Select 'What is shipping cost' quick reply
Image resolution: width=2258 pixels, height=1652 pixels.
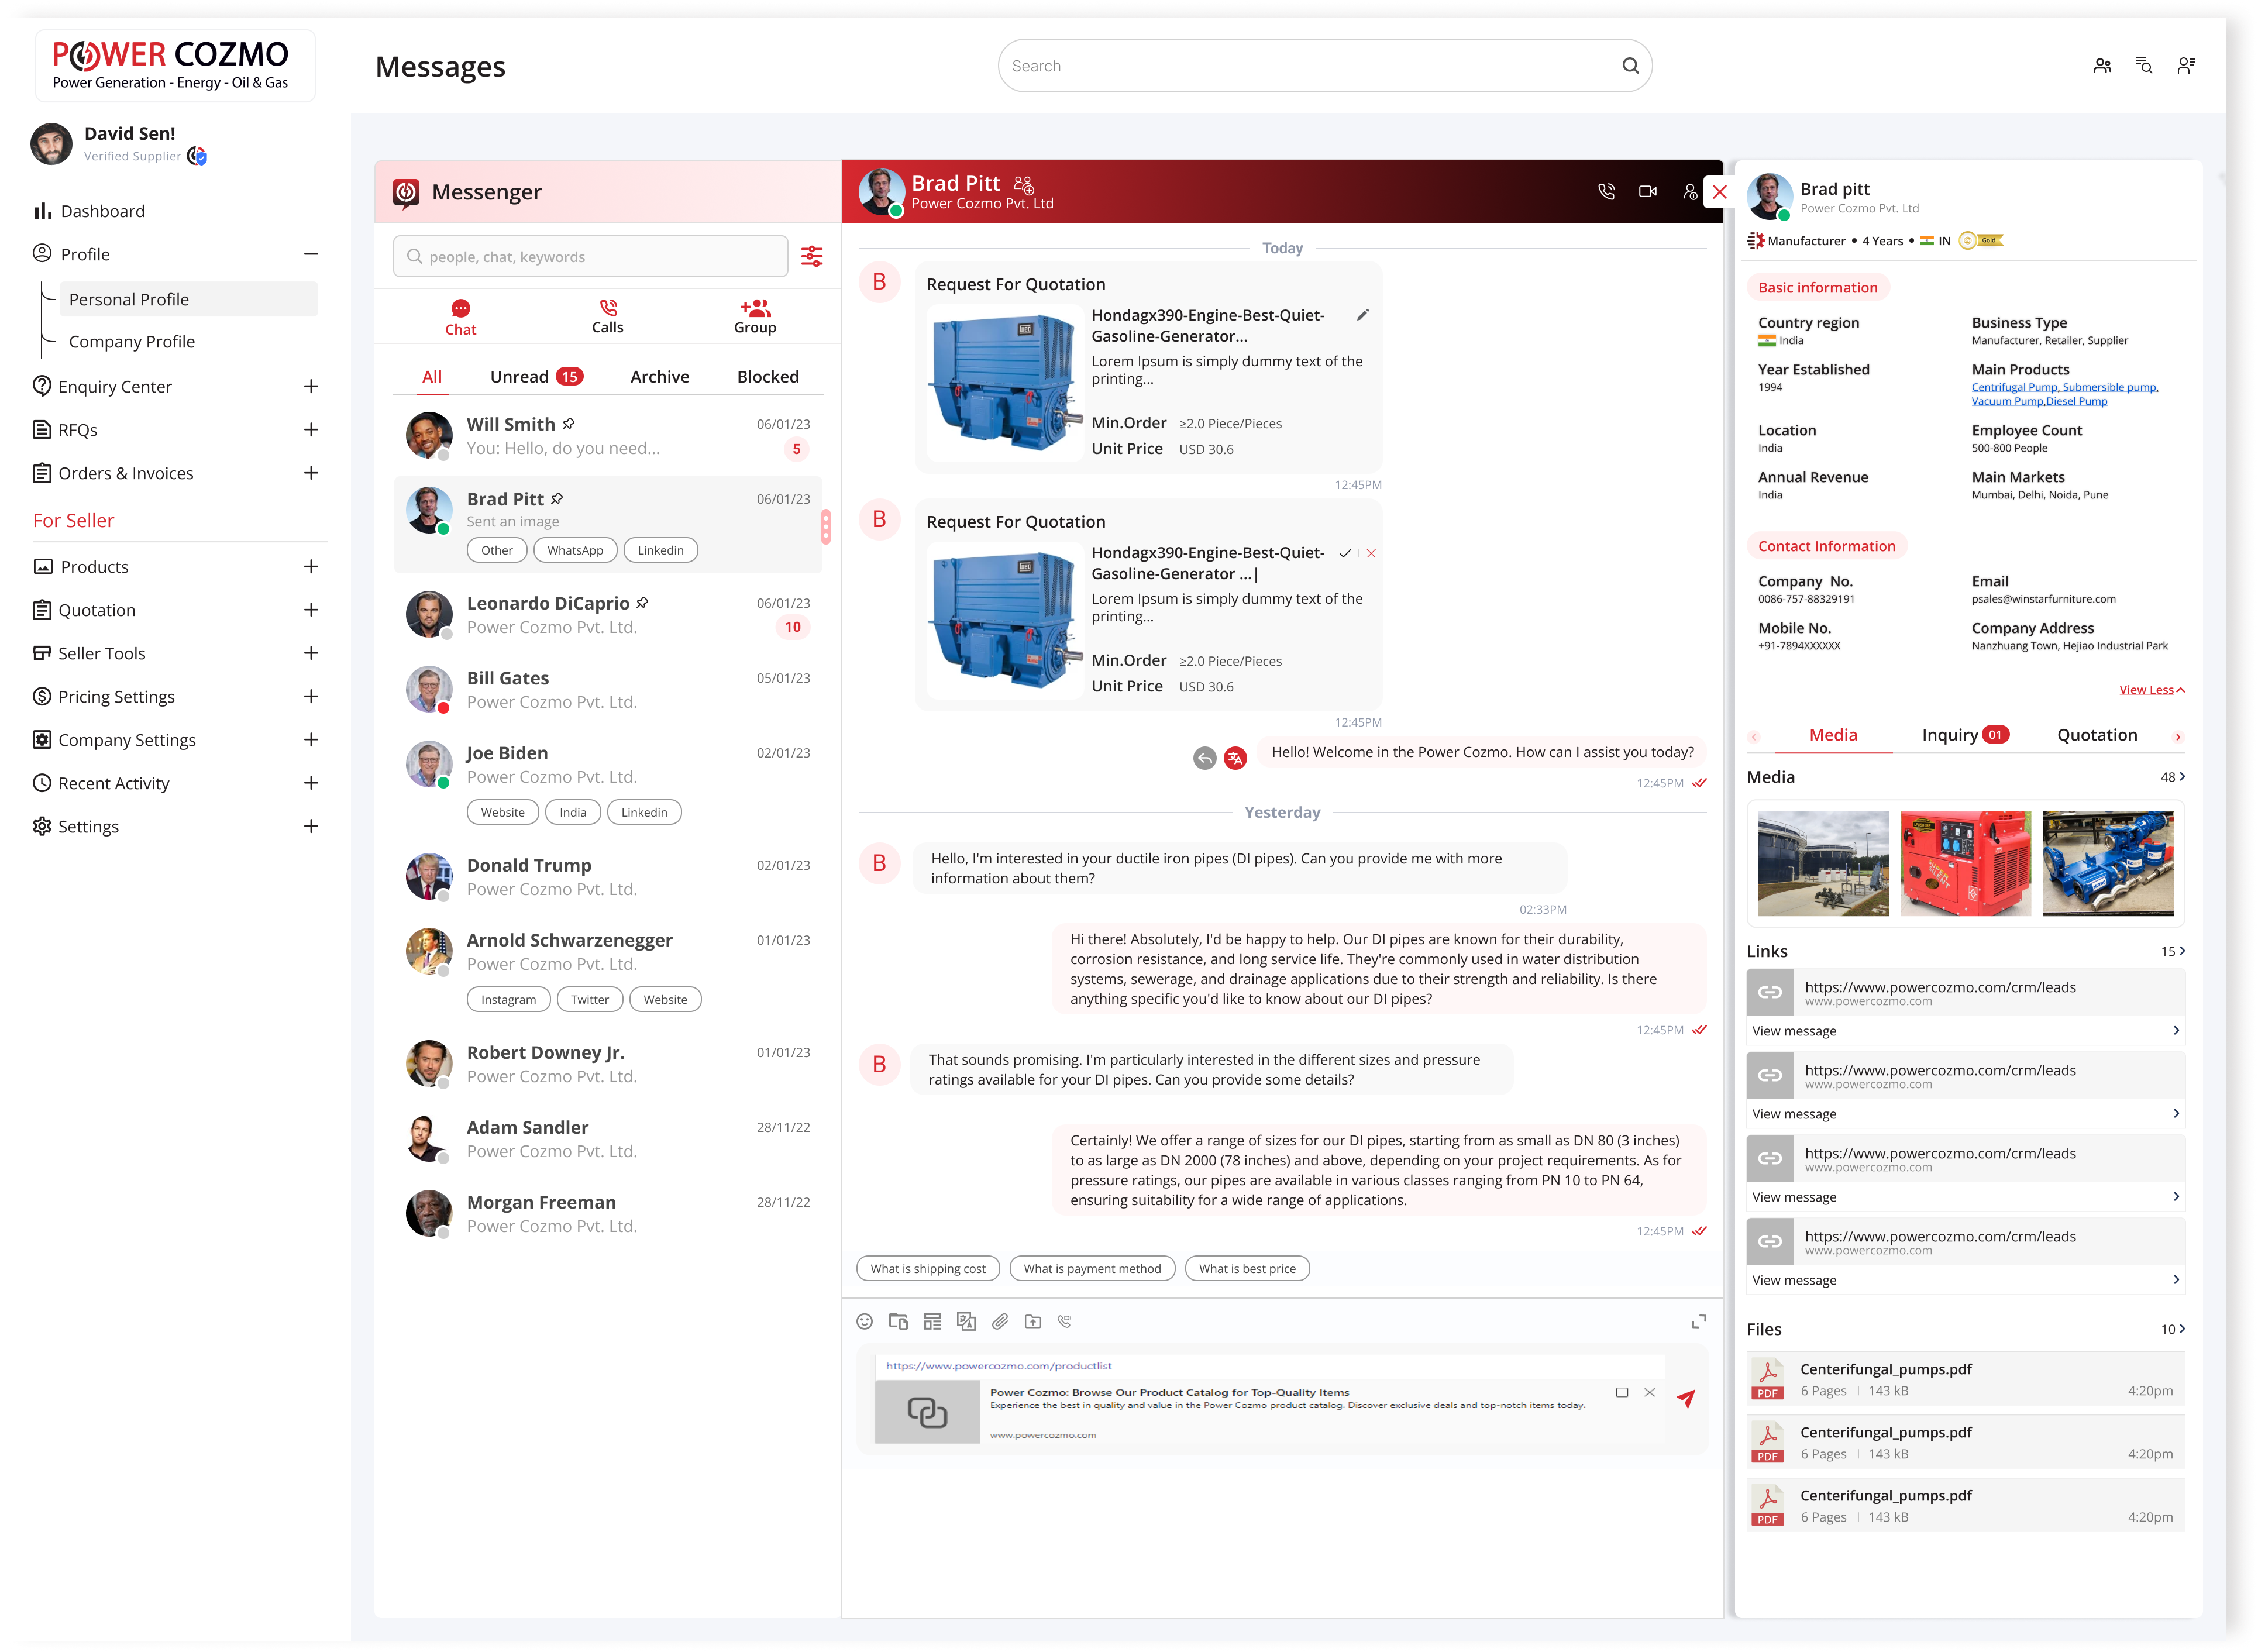(927, 1268)
